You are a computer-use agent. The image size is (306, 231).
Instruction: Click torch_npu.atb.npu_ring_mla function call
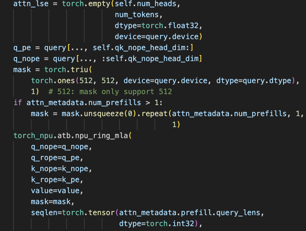71,136
